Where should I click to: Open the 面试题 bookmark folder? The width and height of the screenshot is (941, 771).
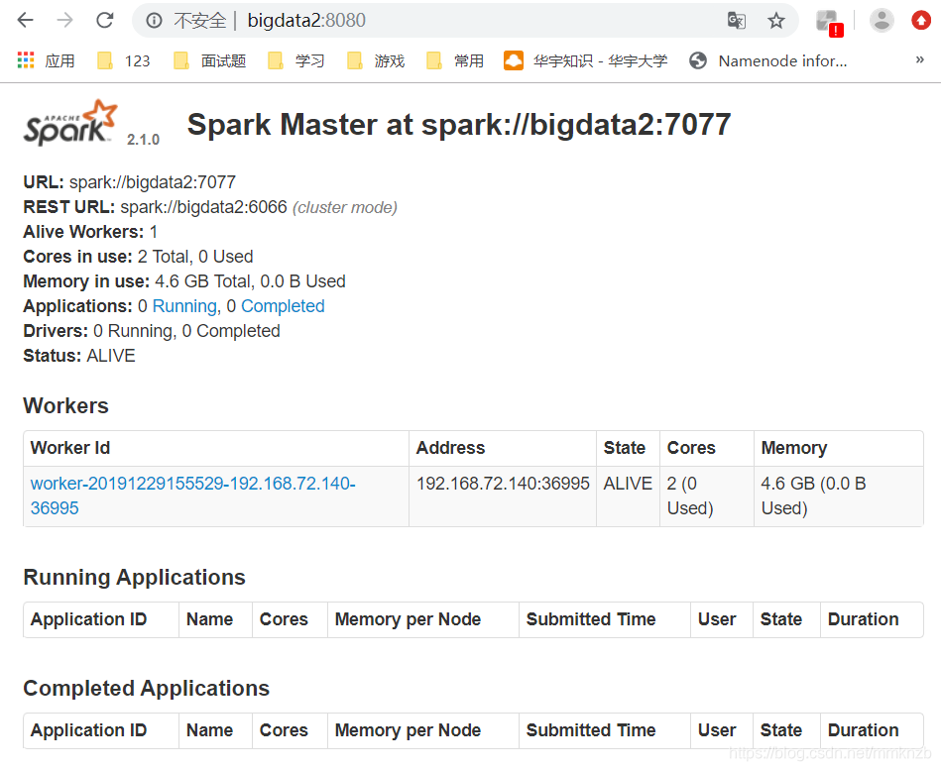[209, 60]
